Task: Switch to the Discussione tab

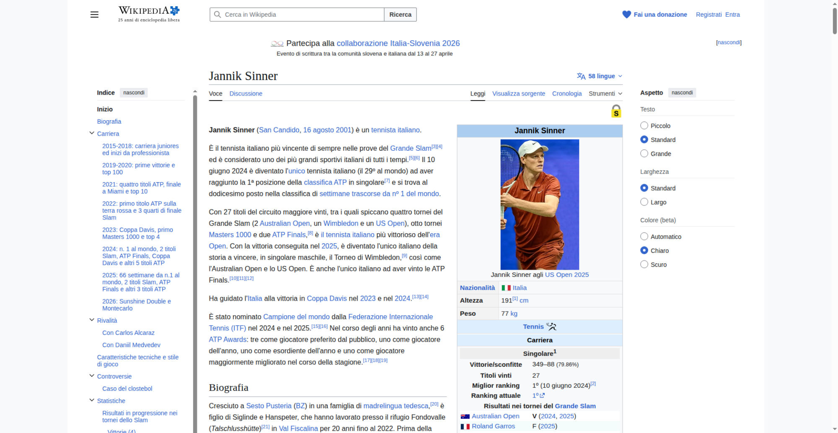Action: click(246, 94)
